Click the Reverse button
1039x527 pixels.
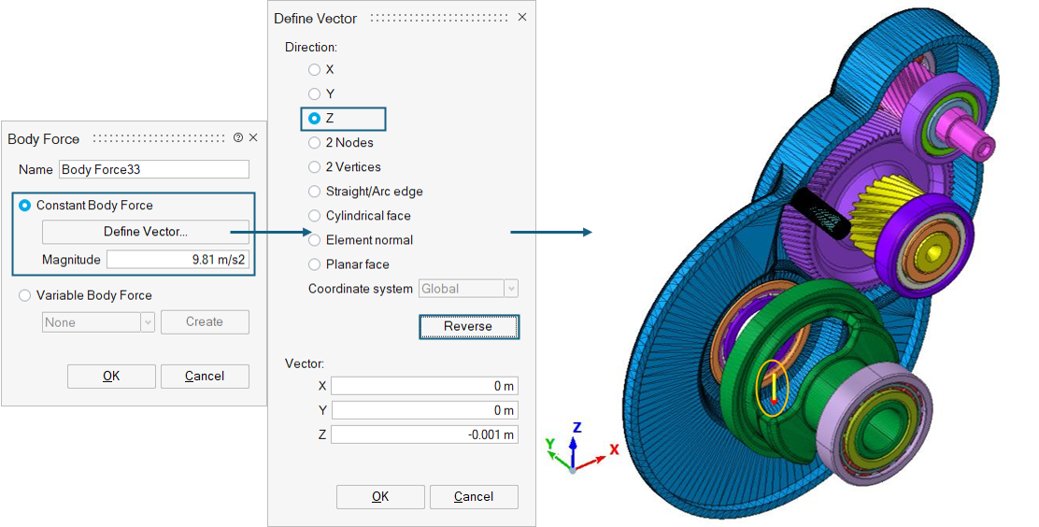coord(468,327)
